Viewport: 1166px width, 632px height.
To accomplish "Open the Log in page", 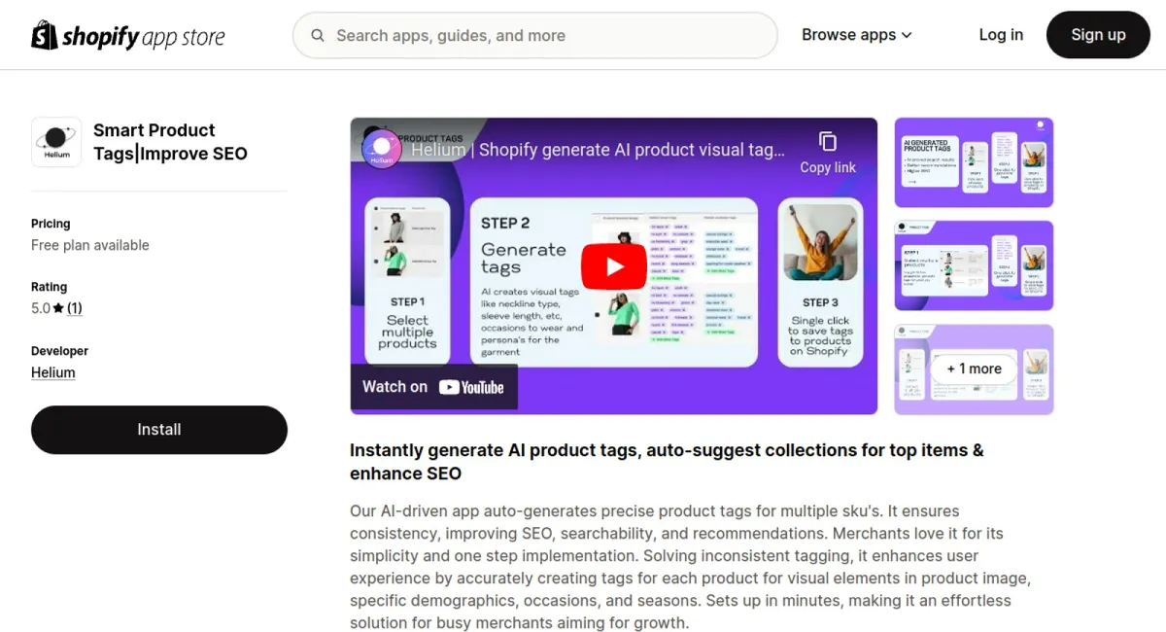I will click(1001, 35).
